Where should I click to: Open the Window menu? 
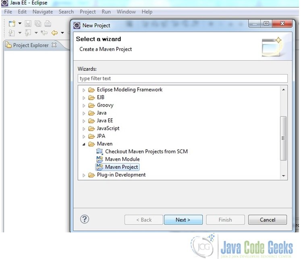[x=126, y=12]
